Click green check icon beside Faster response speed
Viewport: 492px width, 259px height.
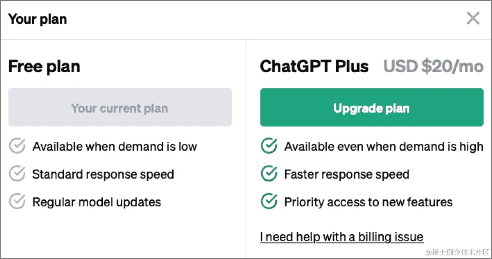pos(269,174)
